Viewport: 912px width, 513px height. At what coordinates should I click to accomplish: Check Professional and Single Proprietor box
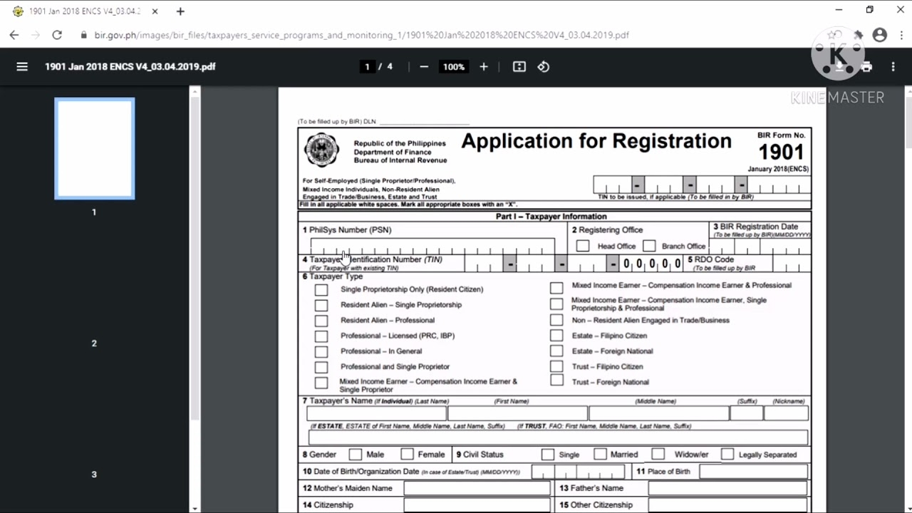click(x=321, y=367)
